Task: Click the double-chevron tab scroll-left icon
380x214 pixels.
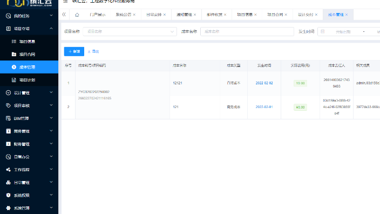Action: [64, 15]
